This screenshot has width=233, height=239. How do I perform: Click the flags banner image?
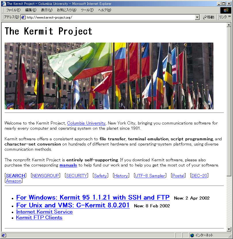click(x=109, y=76)
